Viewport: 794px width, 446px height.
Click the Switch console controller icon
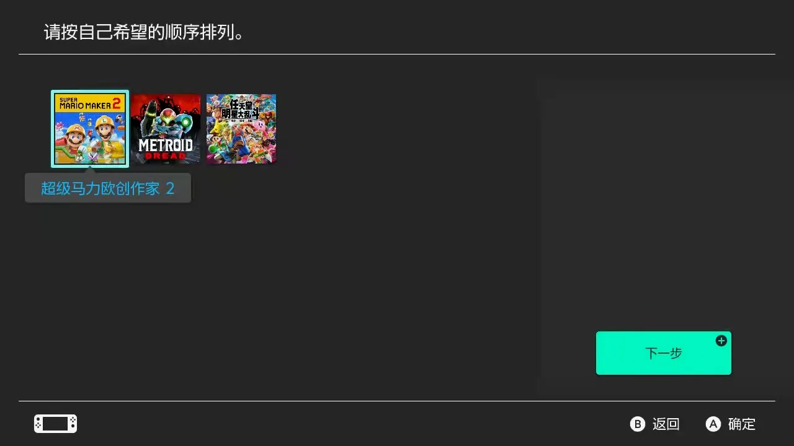[x=55, y=424]
